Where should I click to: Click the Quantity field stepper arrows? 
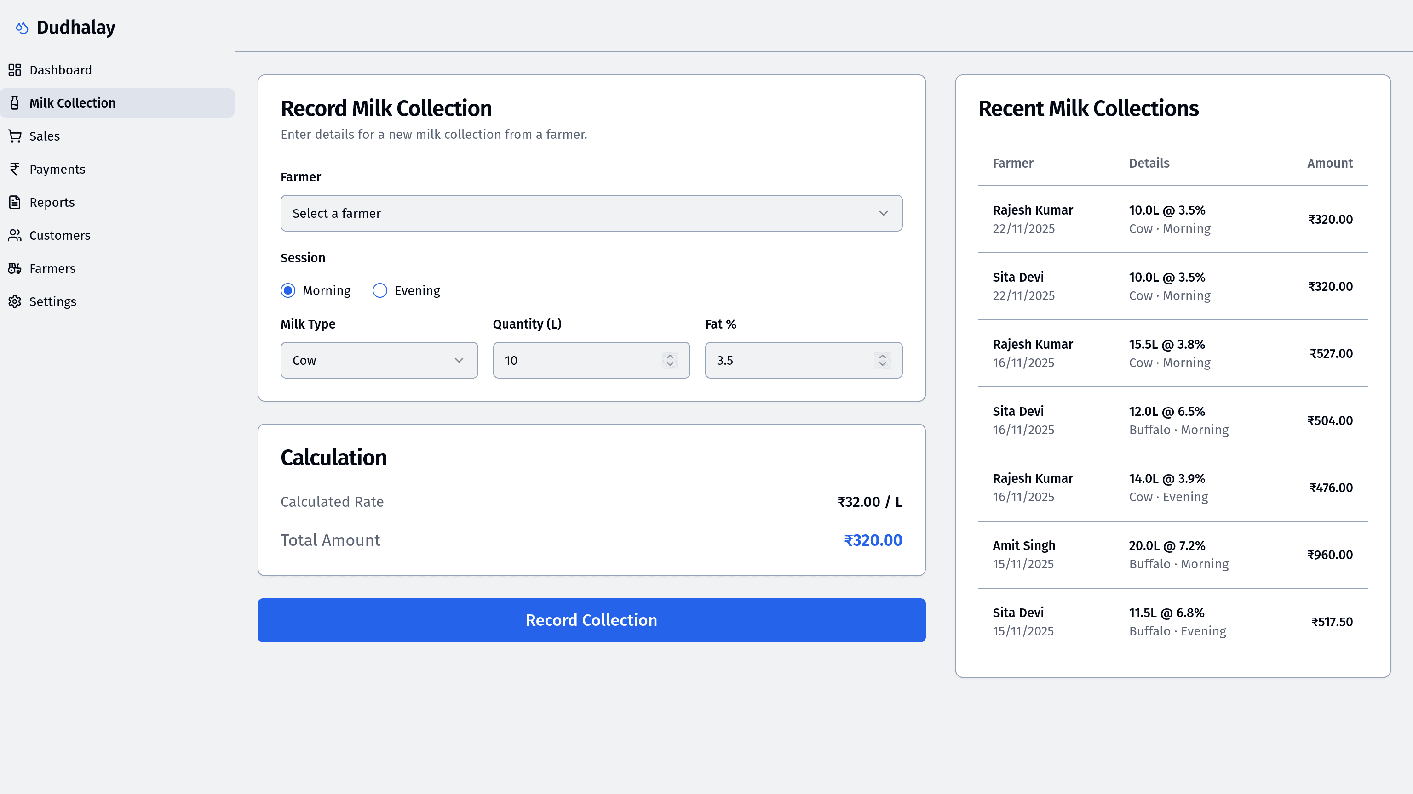point(670,360)
